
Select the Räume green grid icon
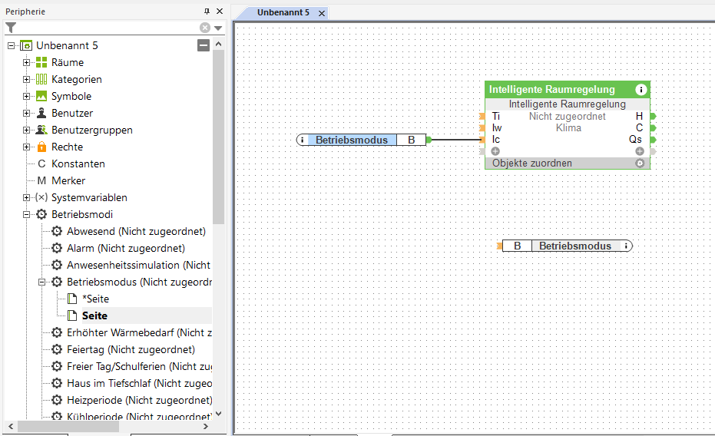(41, 62)
